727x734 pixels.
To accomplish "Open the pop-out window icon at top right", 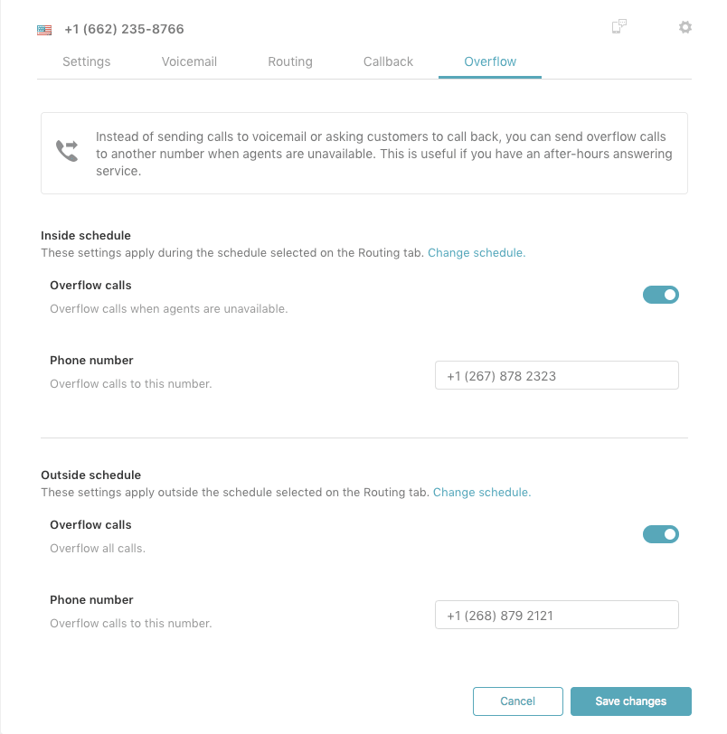I will [x=618, y=27].
